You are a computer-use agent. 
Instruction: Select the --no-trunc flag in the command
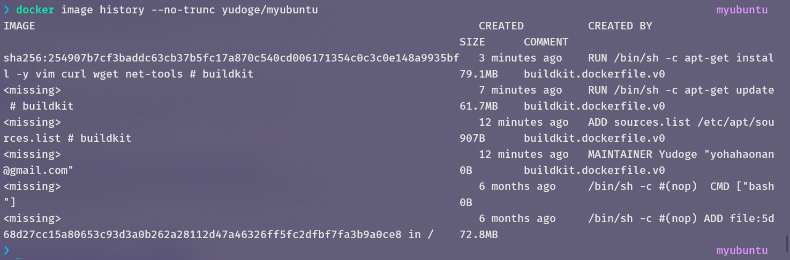184,10
